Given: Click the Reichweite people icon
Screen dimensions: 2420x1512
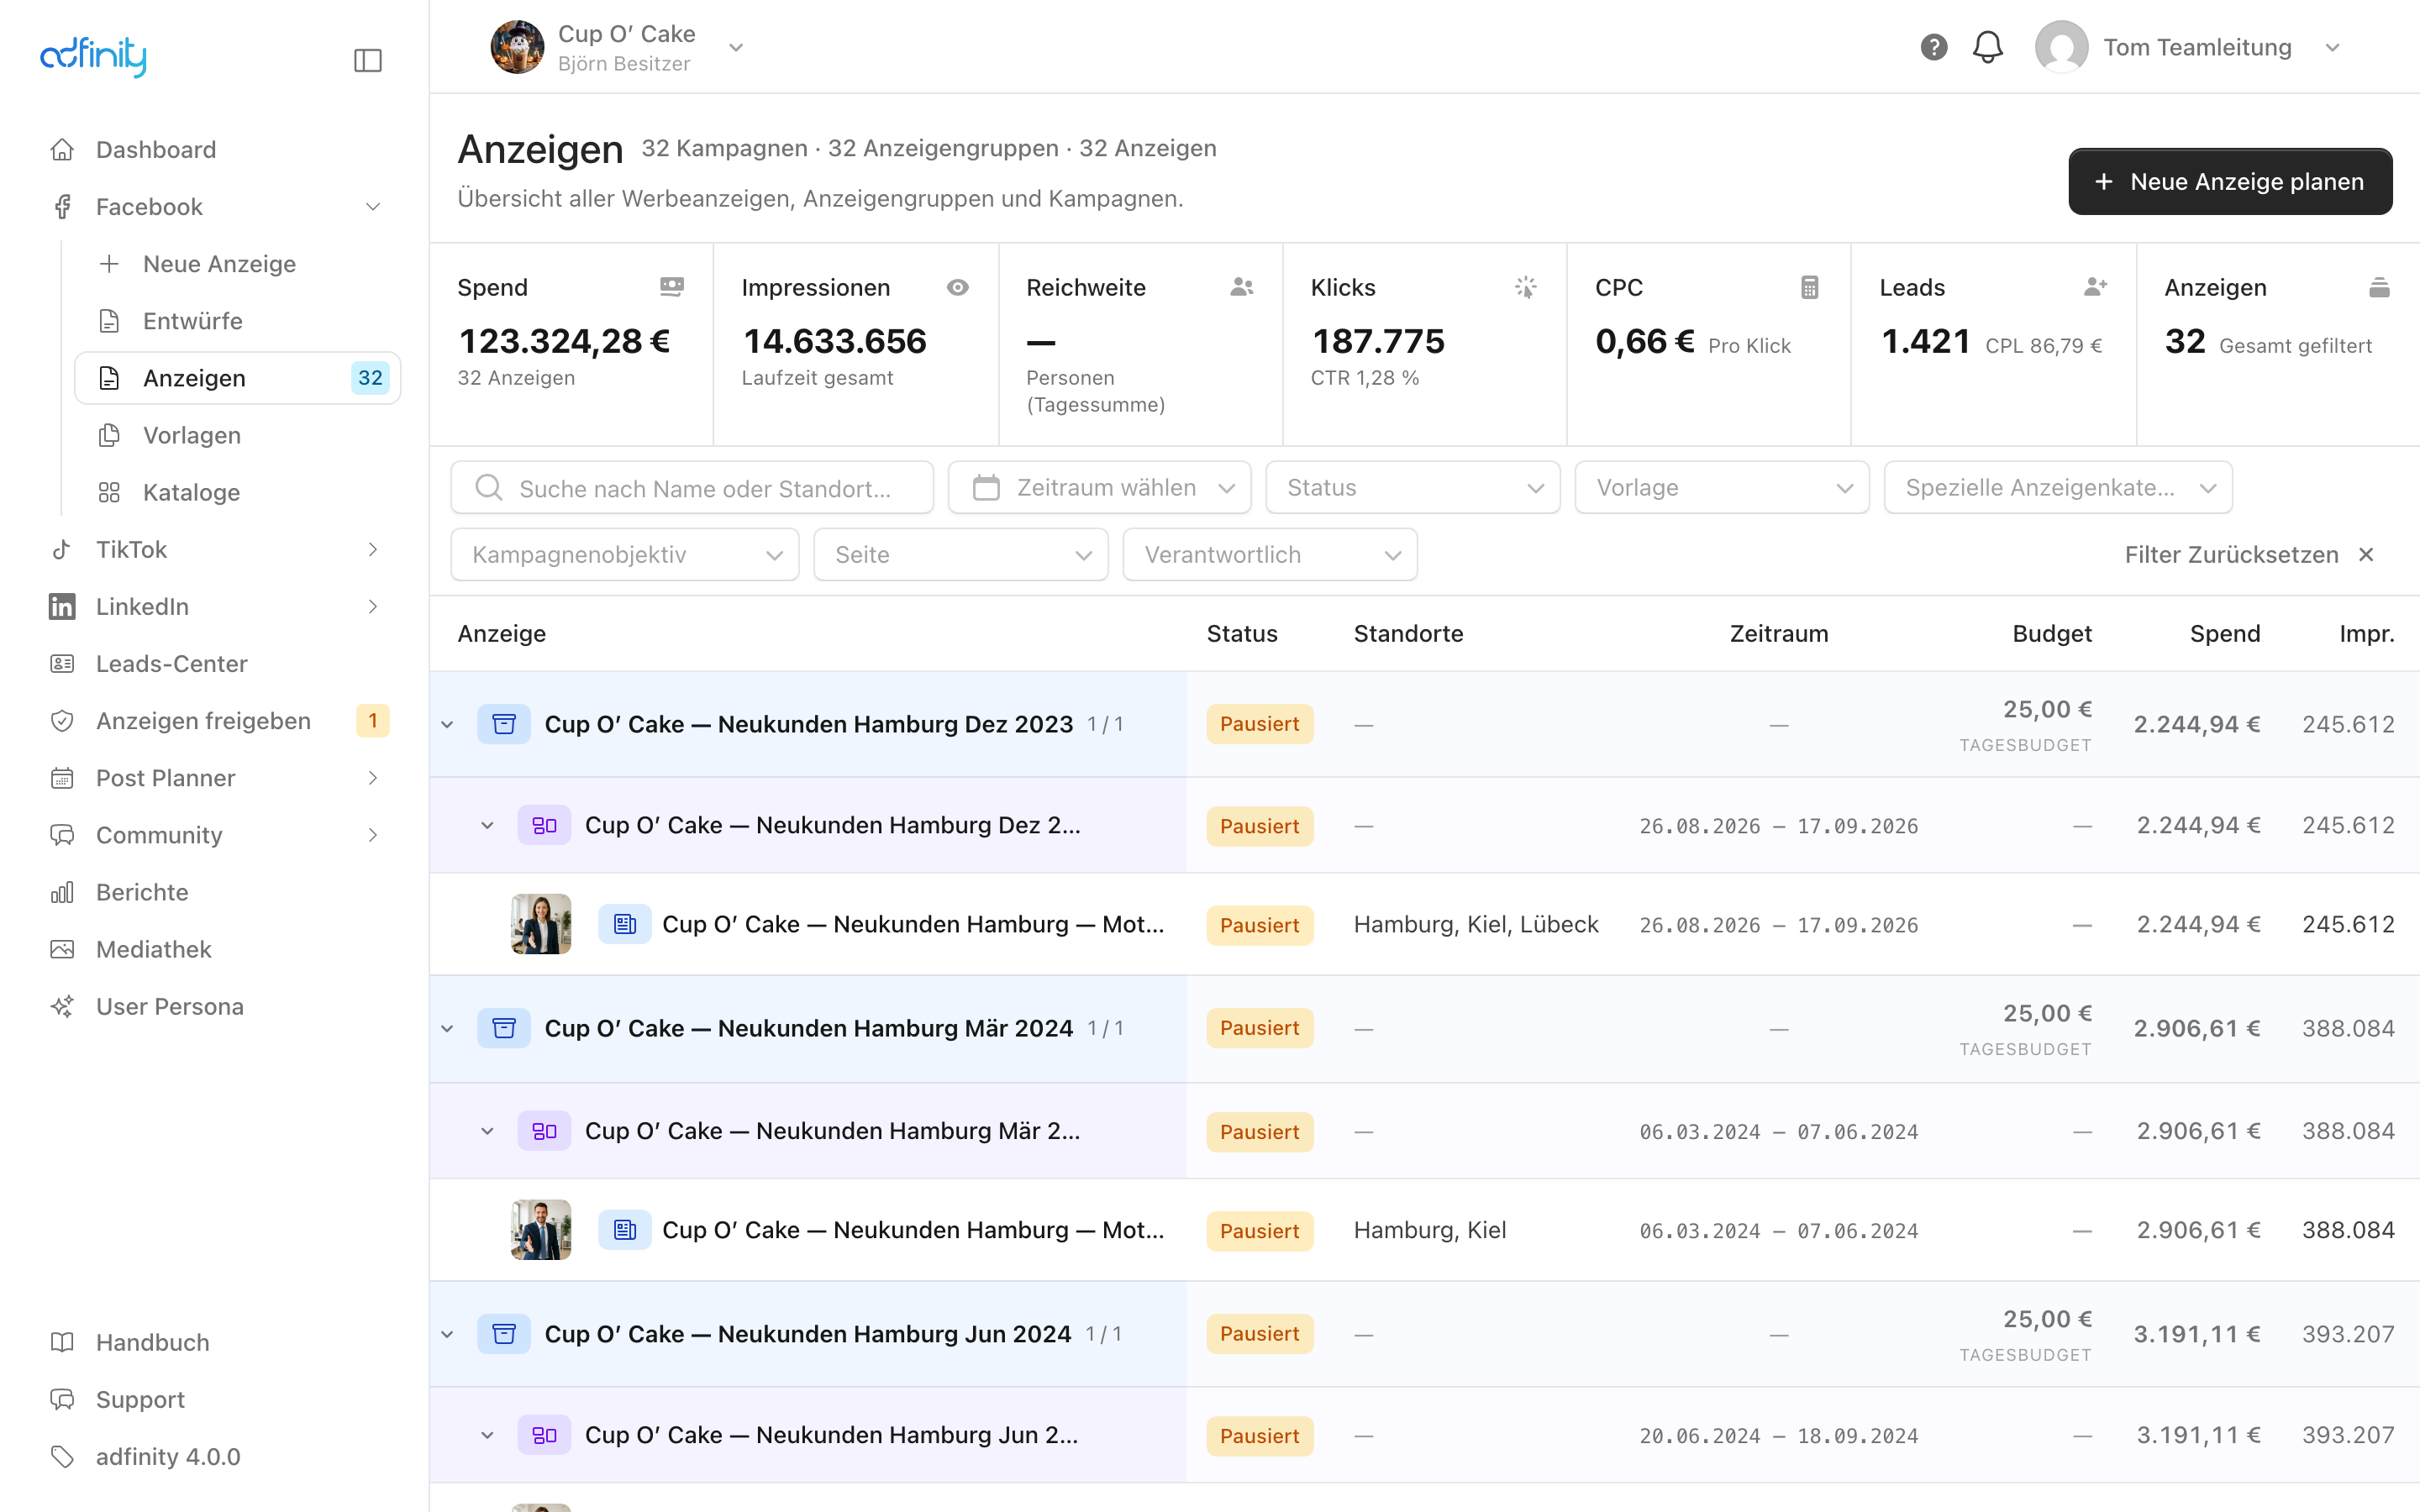Looking at the screenshot, I should click(x=1241, y=287).
